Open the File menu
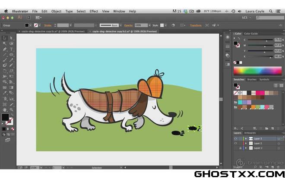Viewport: 285px width, 178px height. click(35, 11)
